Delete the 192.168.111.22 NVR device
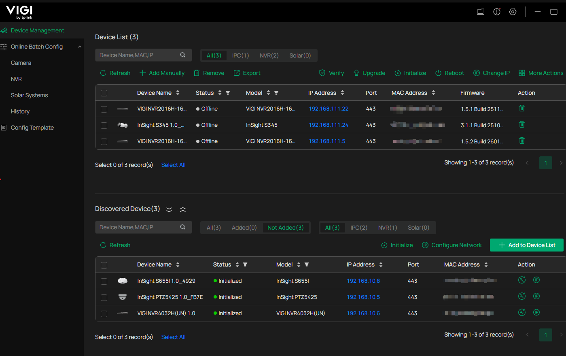Image resolution: width=566 pixels, height=356 pixels. 522,108
